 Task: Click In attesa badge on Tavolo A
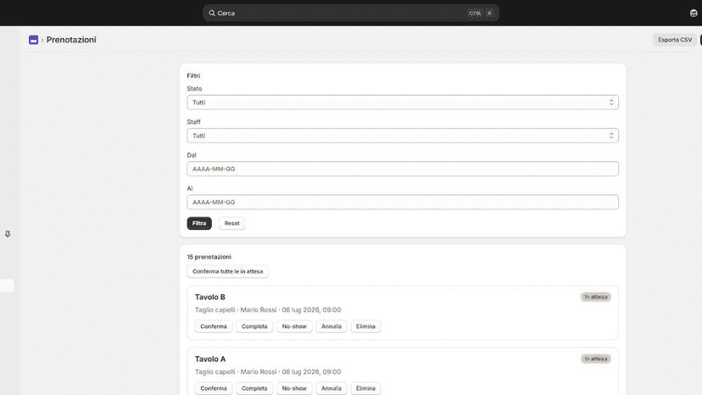tap(596, 359)
